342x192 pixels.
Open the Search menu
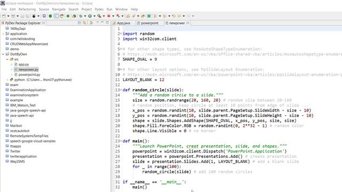(73, 9)
